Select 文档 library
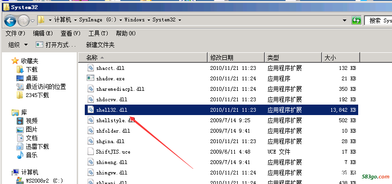The image size is (392, 184). [x=31, y=138]
